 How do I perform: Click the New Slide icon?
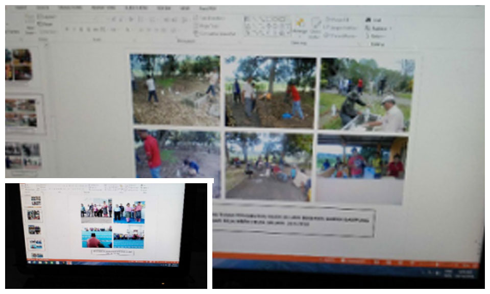(x=30, y=24)
